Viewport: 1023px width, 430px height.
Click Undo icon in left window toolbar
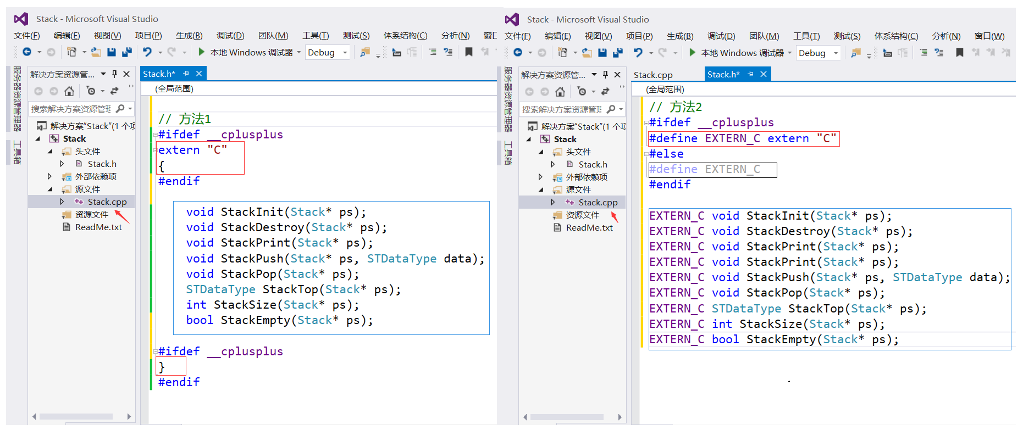(147, 52)
